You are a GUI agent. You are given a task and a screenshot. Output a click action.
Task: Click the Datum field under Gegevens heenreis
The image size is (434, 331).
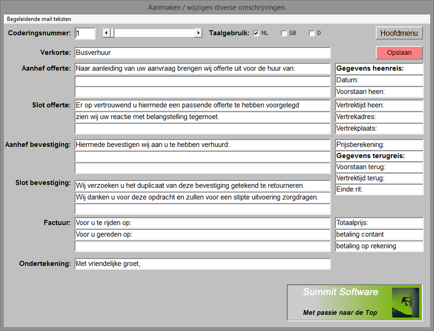click(x=379, y=80)
